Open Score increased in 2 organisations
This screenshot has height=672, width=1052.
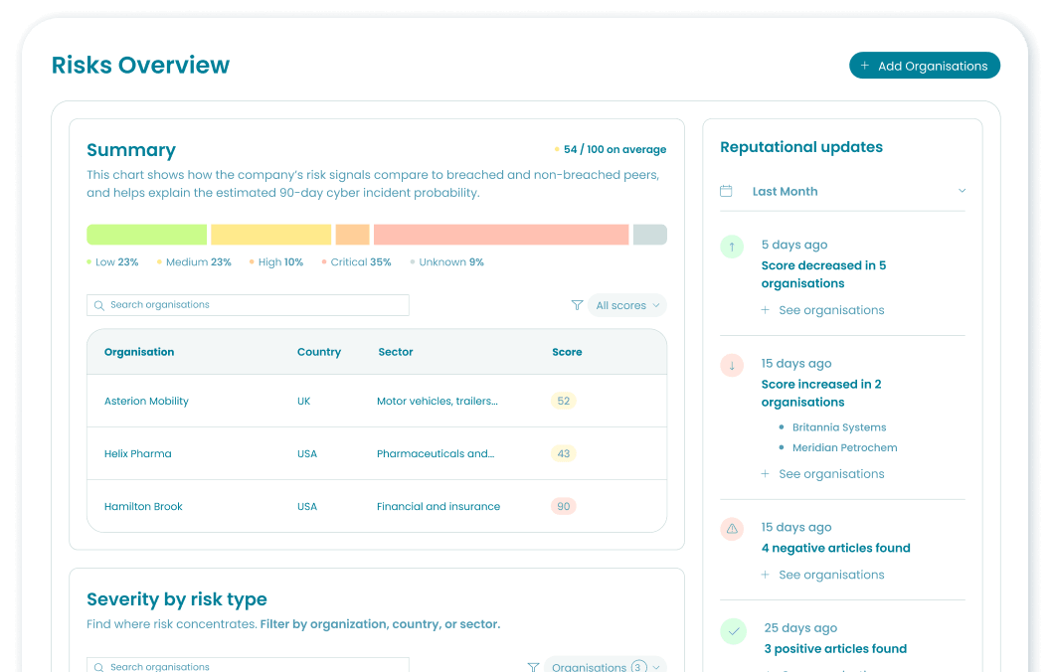point(821,393)
